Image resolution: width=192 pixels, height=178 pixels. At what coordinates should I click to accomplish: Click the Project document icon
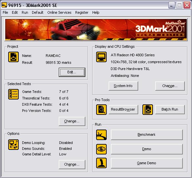click(13, 57)
